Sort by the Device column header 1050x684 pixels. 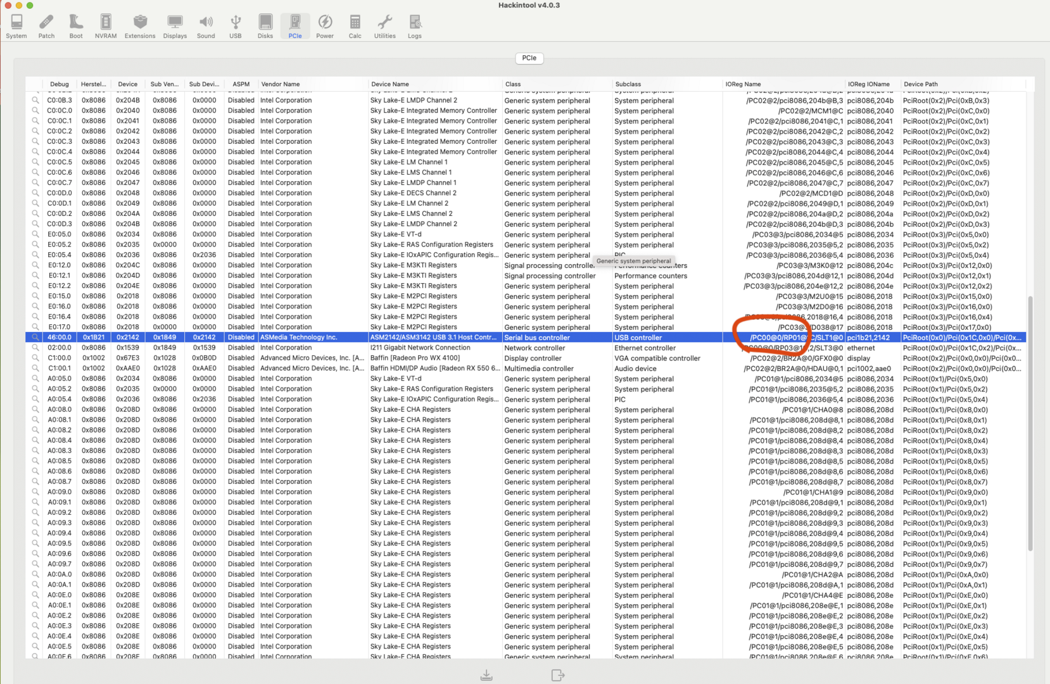click(127, 84)
